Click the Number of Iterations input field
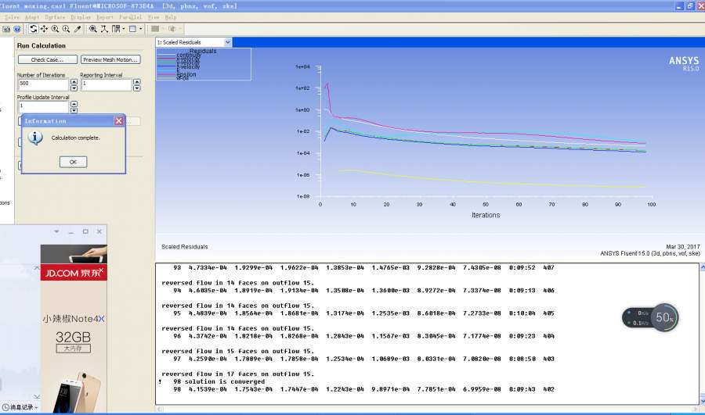This screenshot has width=705, height=415. pyautogui.click(x=43, y=84)
